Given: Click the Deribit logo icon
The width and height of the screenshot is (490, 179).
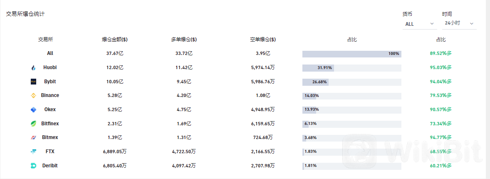Looking at the screenshot, I should (x=33, y=166).
